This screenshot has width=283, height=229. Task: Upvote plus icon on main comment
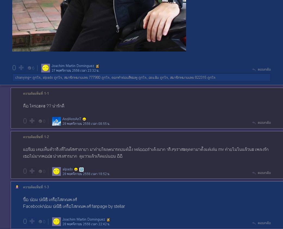21,68
